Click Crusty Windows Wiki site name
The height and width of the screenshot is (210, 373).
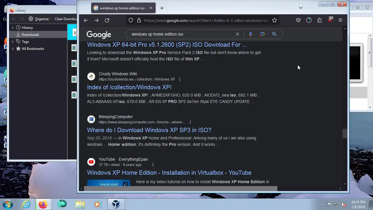tap(118, 74)
